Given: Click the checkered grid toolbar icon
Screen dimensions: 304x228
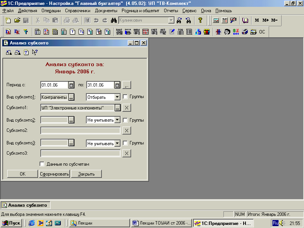Looking at the screenshot, I should pyautogui.click(x=55, y=32).
